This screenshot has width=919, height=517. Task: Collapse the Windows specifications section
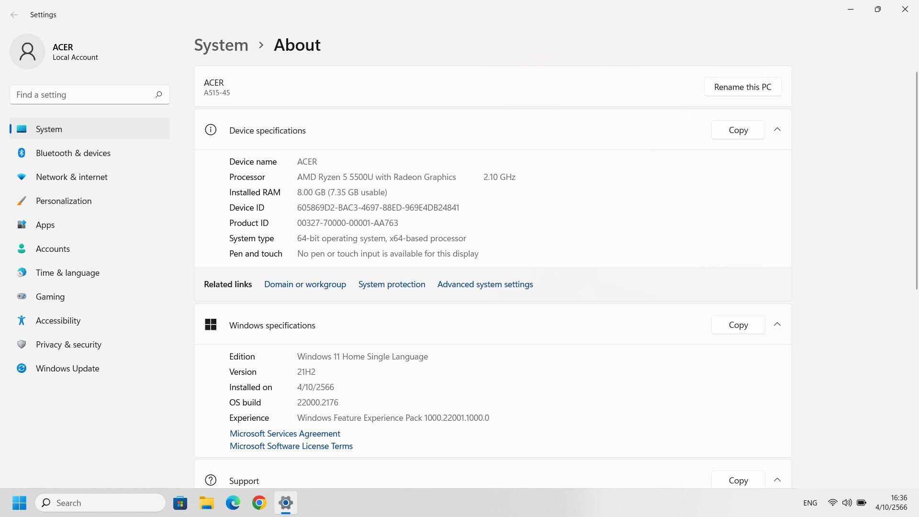777,325
